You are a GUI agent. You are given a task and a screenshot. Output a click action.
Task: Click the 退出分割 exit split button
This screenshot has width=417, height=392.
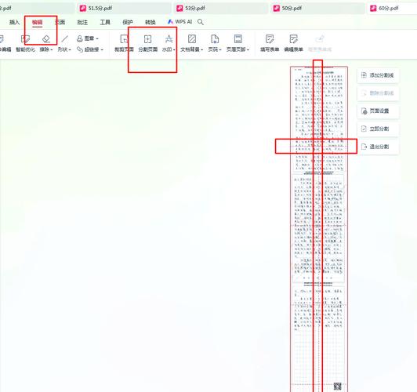[378, 147]
